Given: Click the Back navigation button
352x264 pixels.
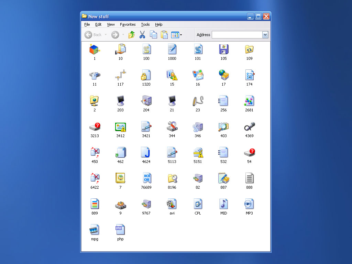Looking at the screenshot, I should [x=93, y=35].
